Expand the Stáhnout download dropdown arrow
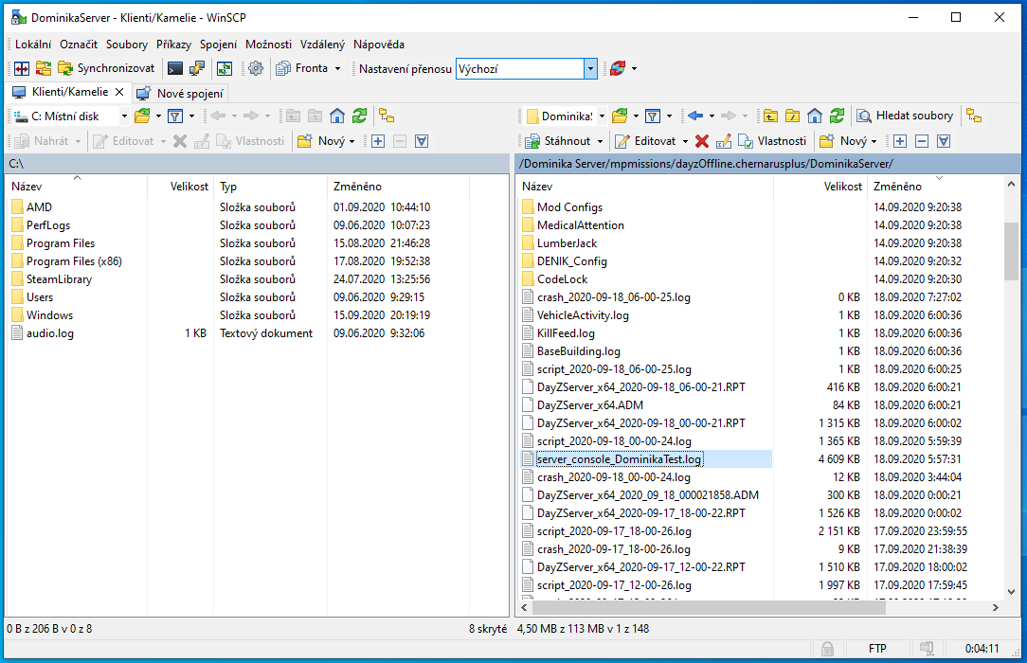Image resolution: width=1027 pixels, height=663 pixels. [x=601, y=141]
